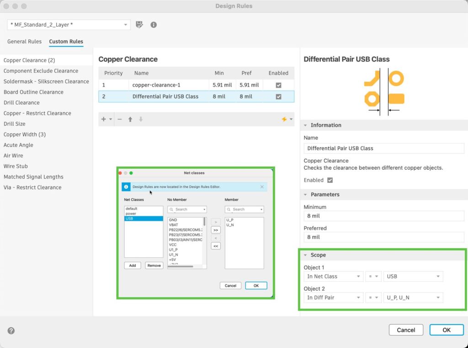Collapse the Parameters section

click(305, 194)
